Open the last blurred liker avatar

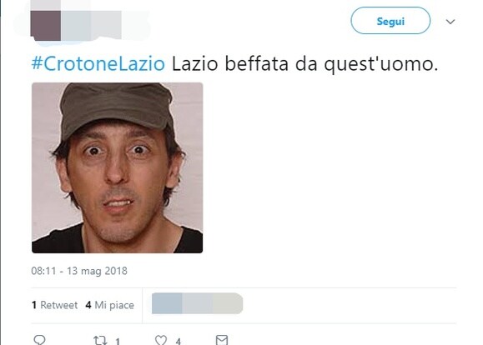tap(228, 303)
